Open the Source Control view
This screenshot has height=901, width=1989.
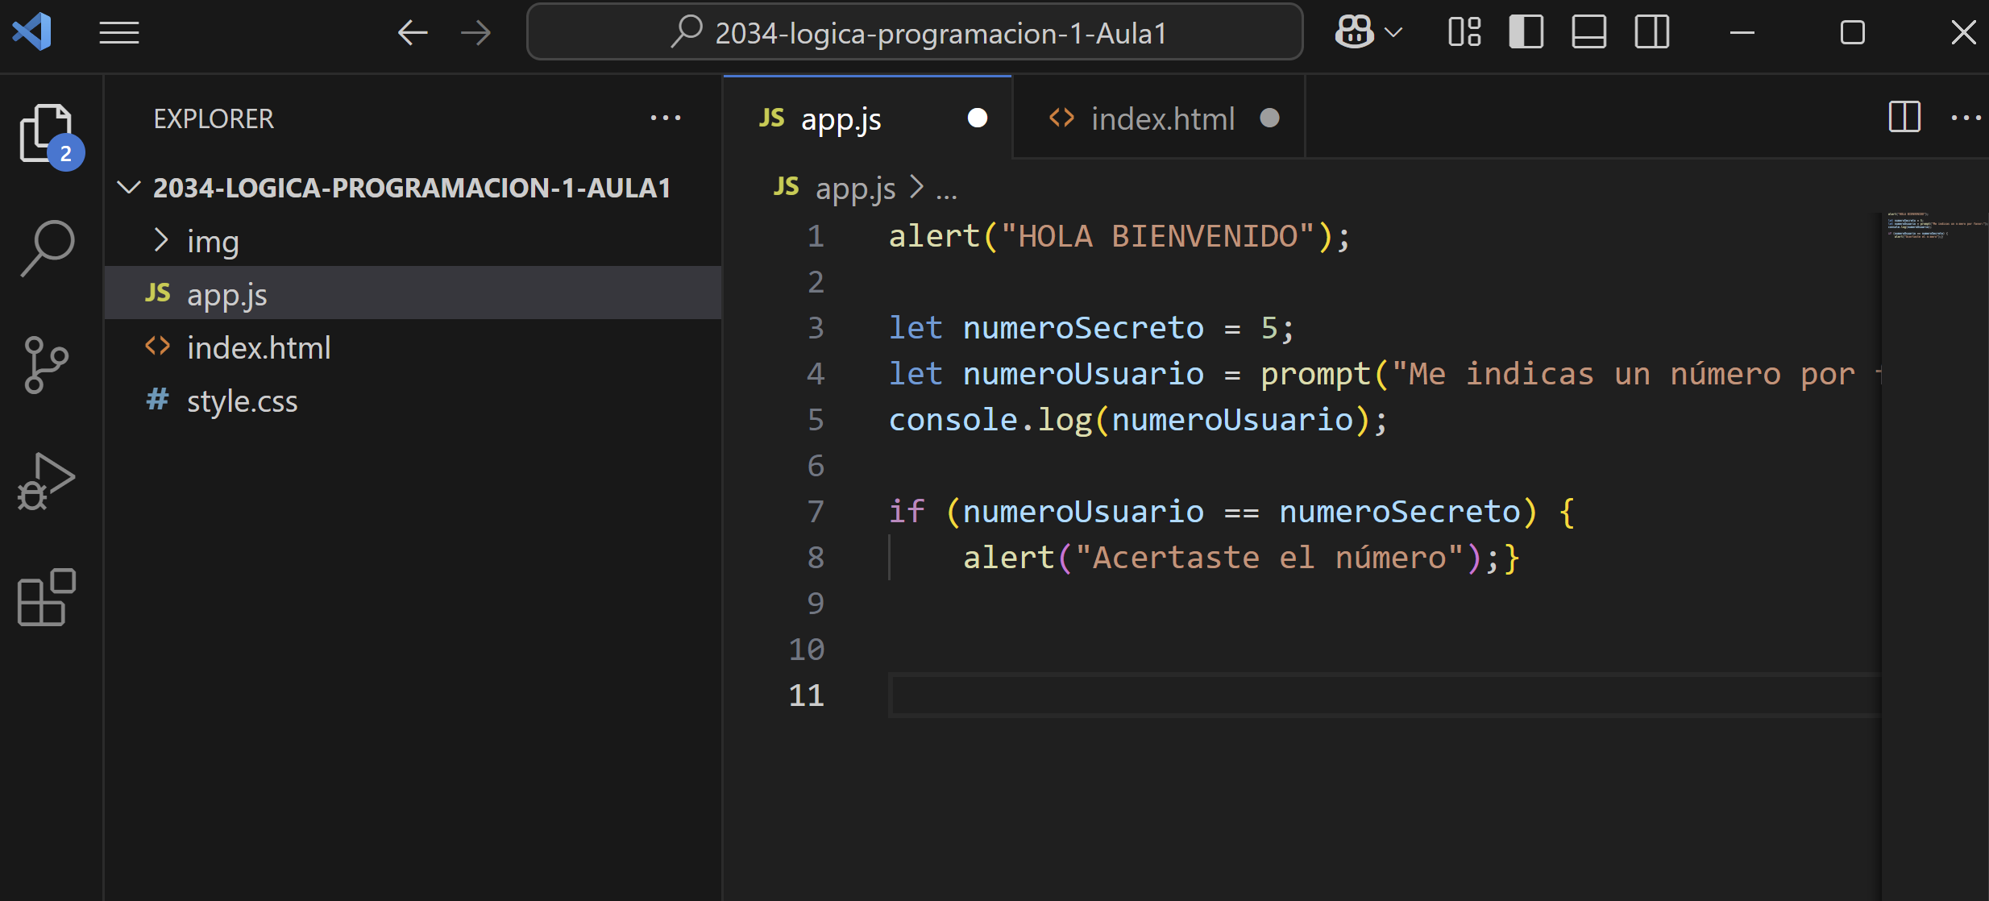point(46,365)
